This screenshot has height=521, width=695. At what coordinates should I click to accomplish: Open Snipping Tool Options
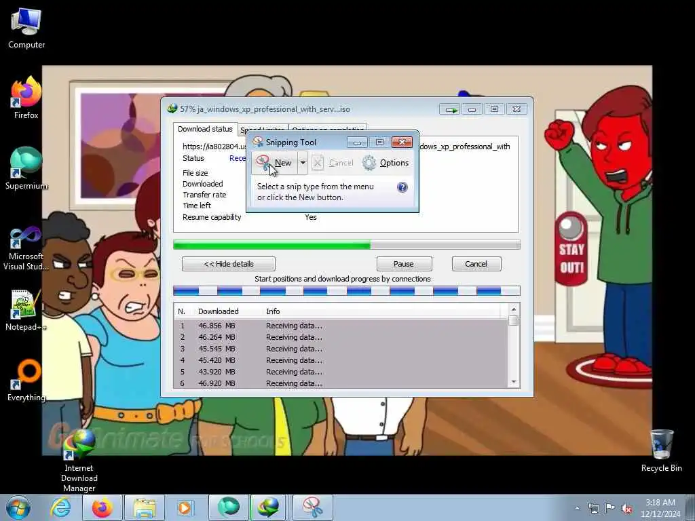coord(386,163)
